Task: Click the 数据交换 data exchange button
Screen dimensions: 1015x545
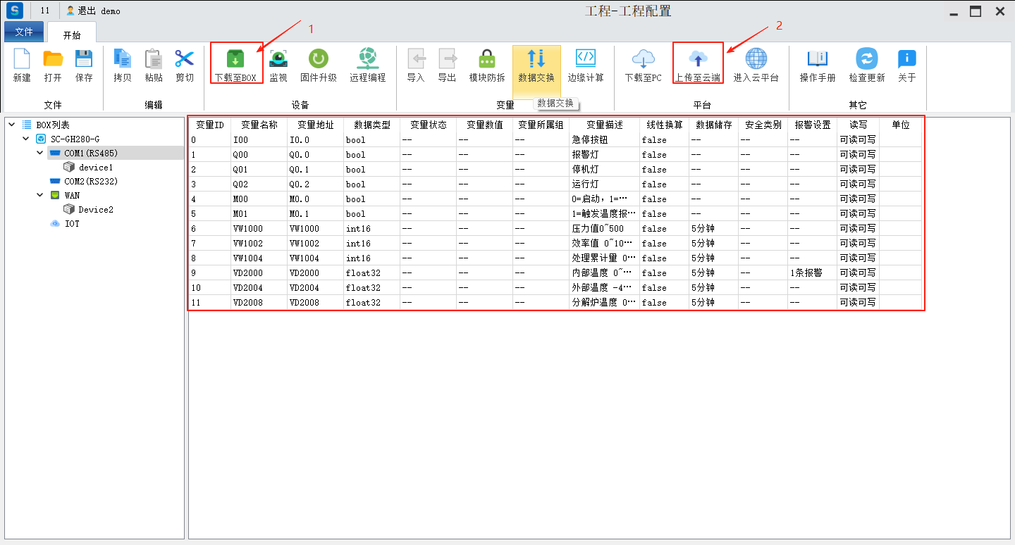Action: pyautogui.click(x=536, y=65)
